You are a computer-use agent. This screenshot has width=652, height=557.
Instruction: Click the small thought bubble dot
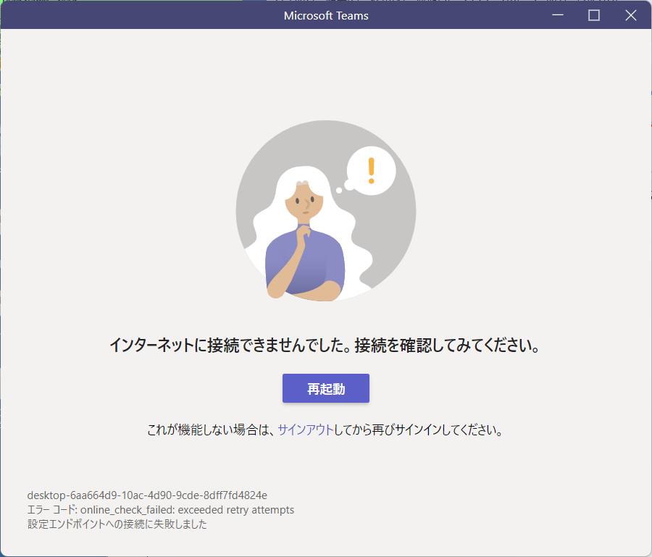point(338,190)
